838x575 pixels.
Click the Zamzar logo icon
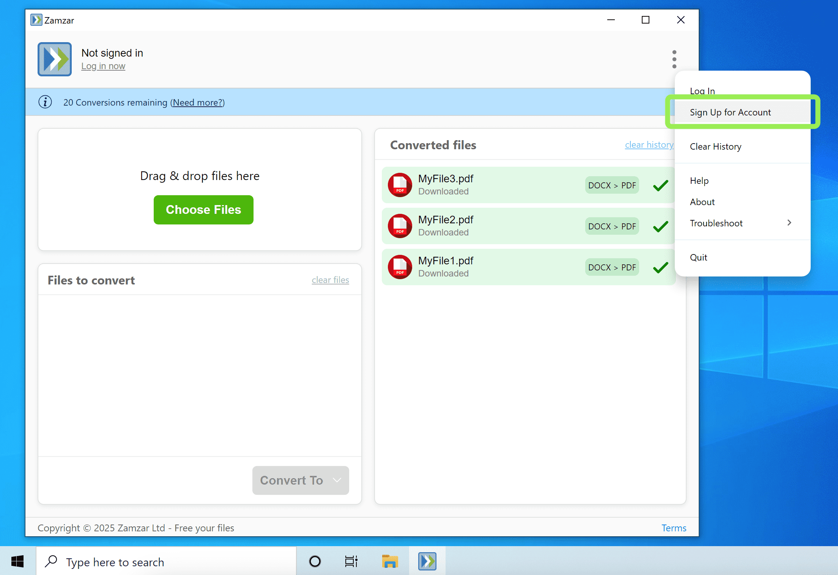coord(54,59)
